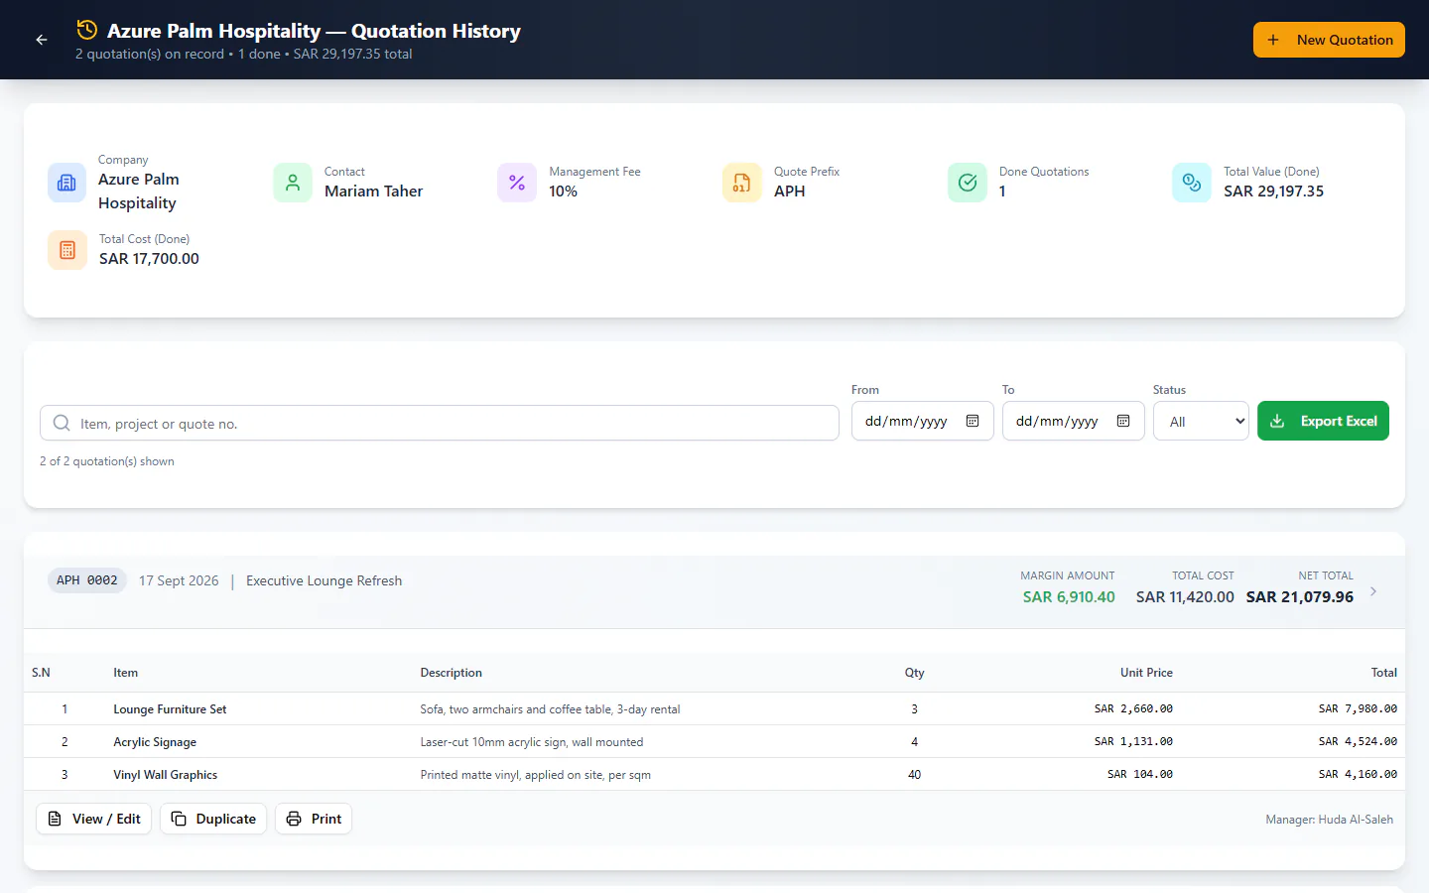Click the From date field
1429x893 pixels.
(x=923, y=421)
